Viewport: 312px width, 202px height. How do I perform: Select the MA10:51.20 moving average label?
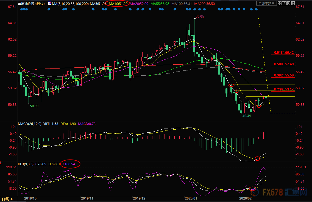pyautogui.click(x=118, y=4)
